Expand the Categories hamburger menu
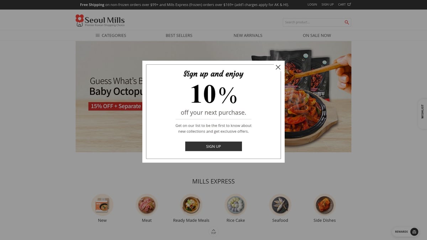This screenshot has height=240, width=427. click(97, 36)
